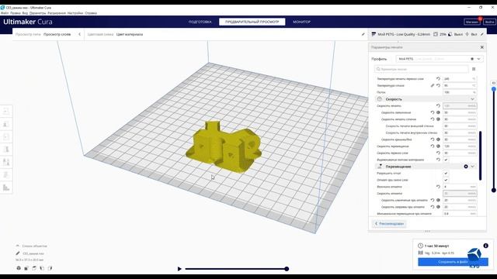
Task: Reset the top/bottom speed value
Action: pyautogui.click(x=433, y=139)
